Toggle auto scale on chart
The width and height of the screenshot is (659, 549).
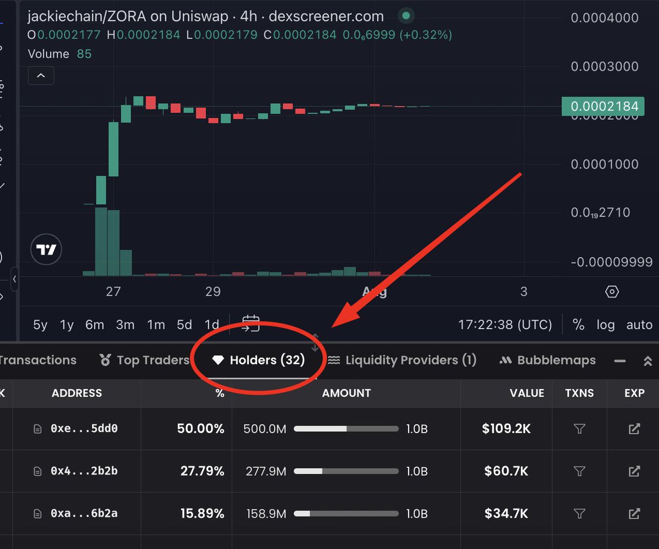[639, 325]
